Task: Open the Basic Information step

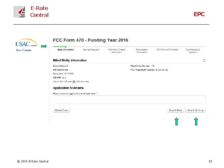Action: pos(66,50)
